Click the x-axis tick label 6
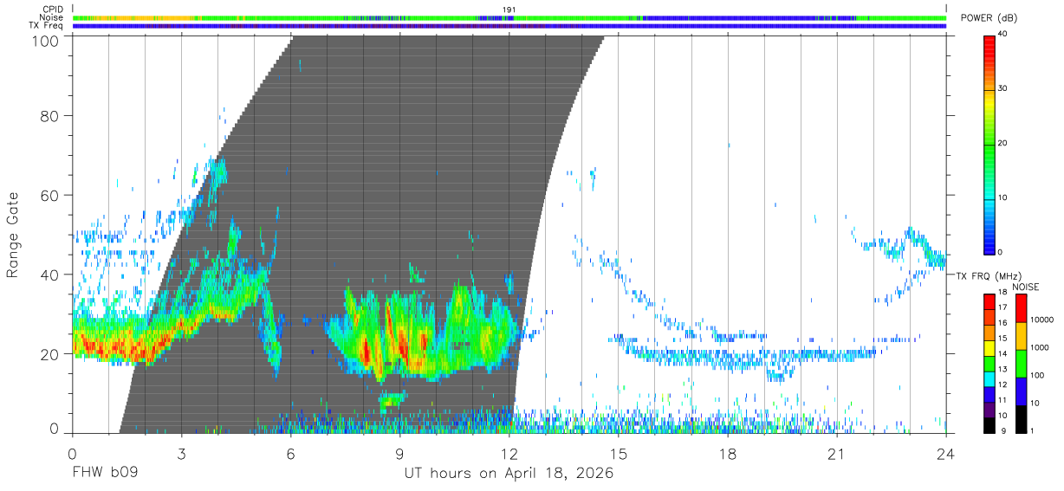Screen dimensions: 1064x491 [x=290, y=453]
